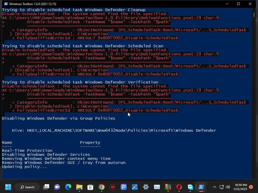
Task: Open the Photos app on the taskbar
Action: pos(135,187)
